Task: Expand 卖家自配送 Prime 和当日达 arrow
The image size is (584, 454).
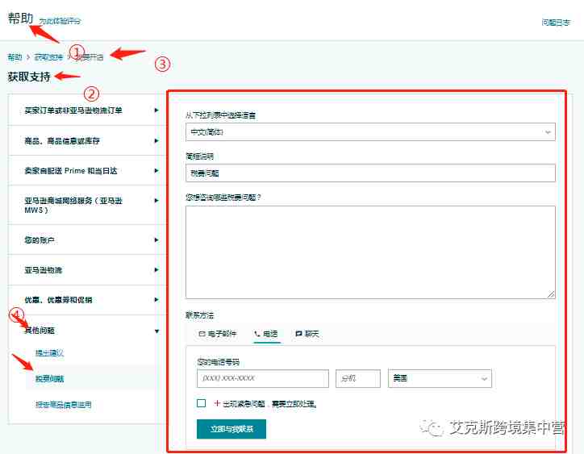Action: [156, 171]
